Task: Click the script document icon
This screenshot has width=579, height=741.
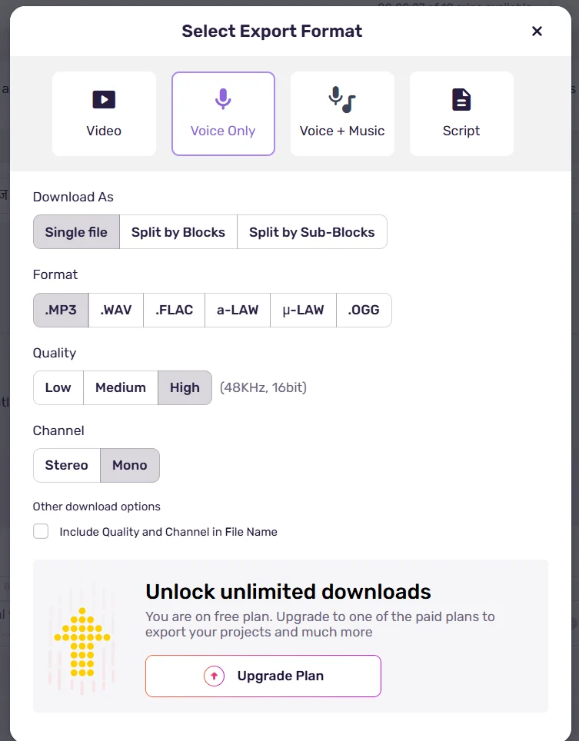Action: pos(461,99)
